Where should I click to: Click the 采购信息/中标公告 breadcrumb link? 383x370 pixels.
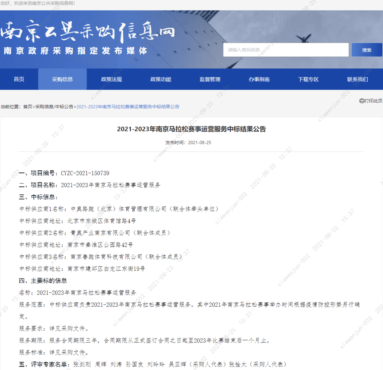(54, 107)
